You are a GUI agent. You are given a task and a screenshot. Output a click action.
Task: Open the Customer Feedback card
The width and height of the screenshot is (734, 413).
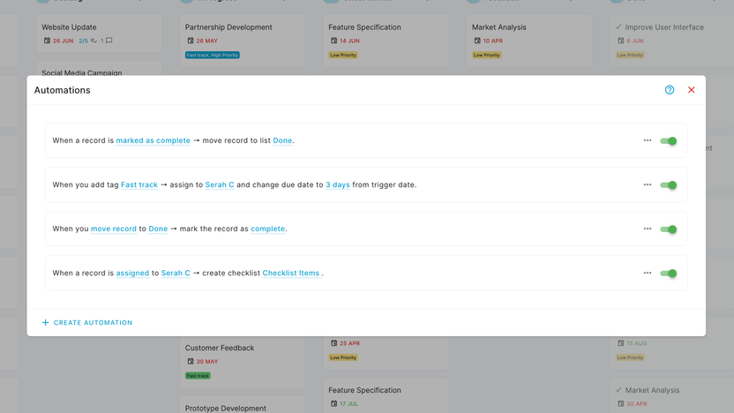243,362
